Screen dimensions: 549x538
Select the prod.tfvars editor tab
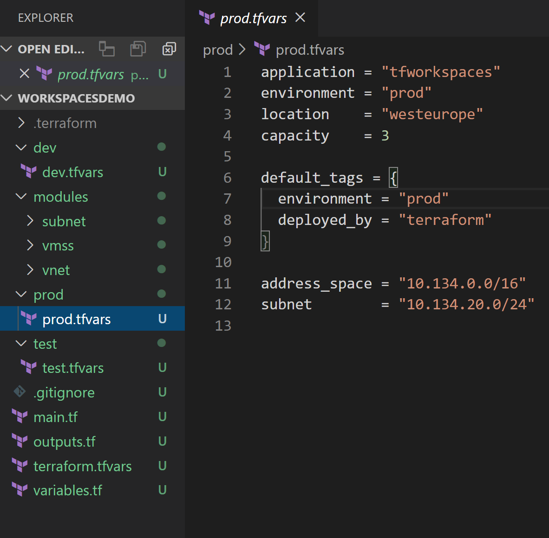coord(252,18)
